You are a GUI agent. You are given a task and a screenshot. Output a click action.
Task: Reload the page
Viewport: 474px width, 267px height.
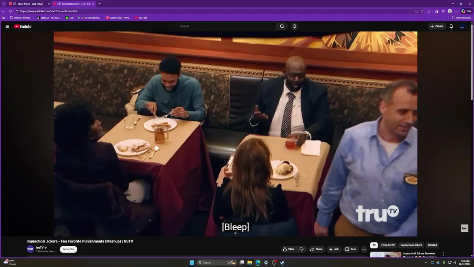click(10, 11)
